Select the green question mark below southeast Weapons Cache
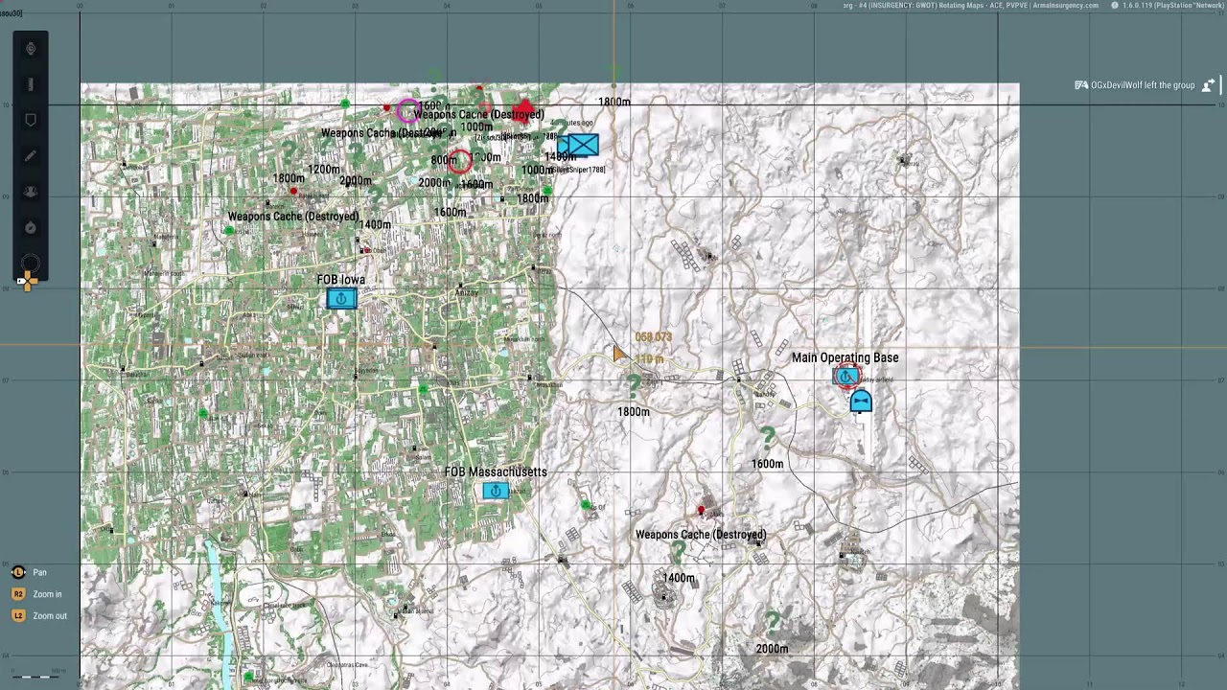 pyautogui.click(x=679, y=552)
